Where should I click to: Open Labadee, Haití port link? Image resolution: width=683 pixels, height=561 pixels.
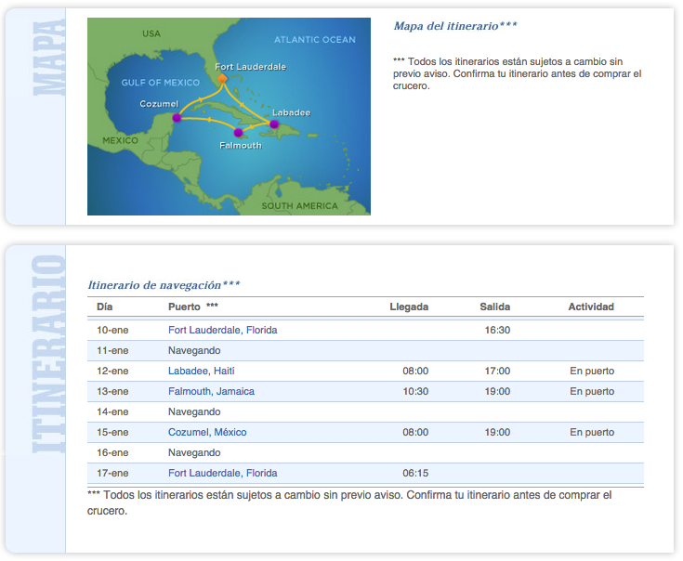tap(202, 371)
